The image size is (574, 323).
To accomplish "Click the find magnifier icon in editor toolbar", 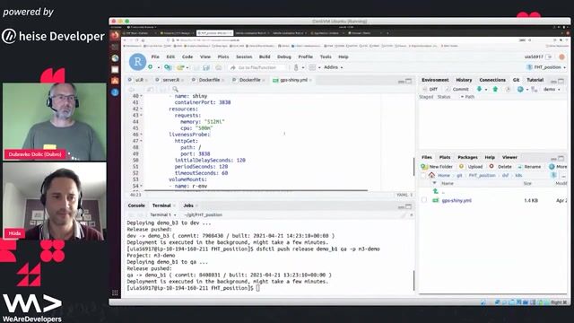I will (x=175, y=89).
